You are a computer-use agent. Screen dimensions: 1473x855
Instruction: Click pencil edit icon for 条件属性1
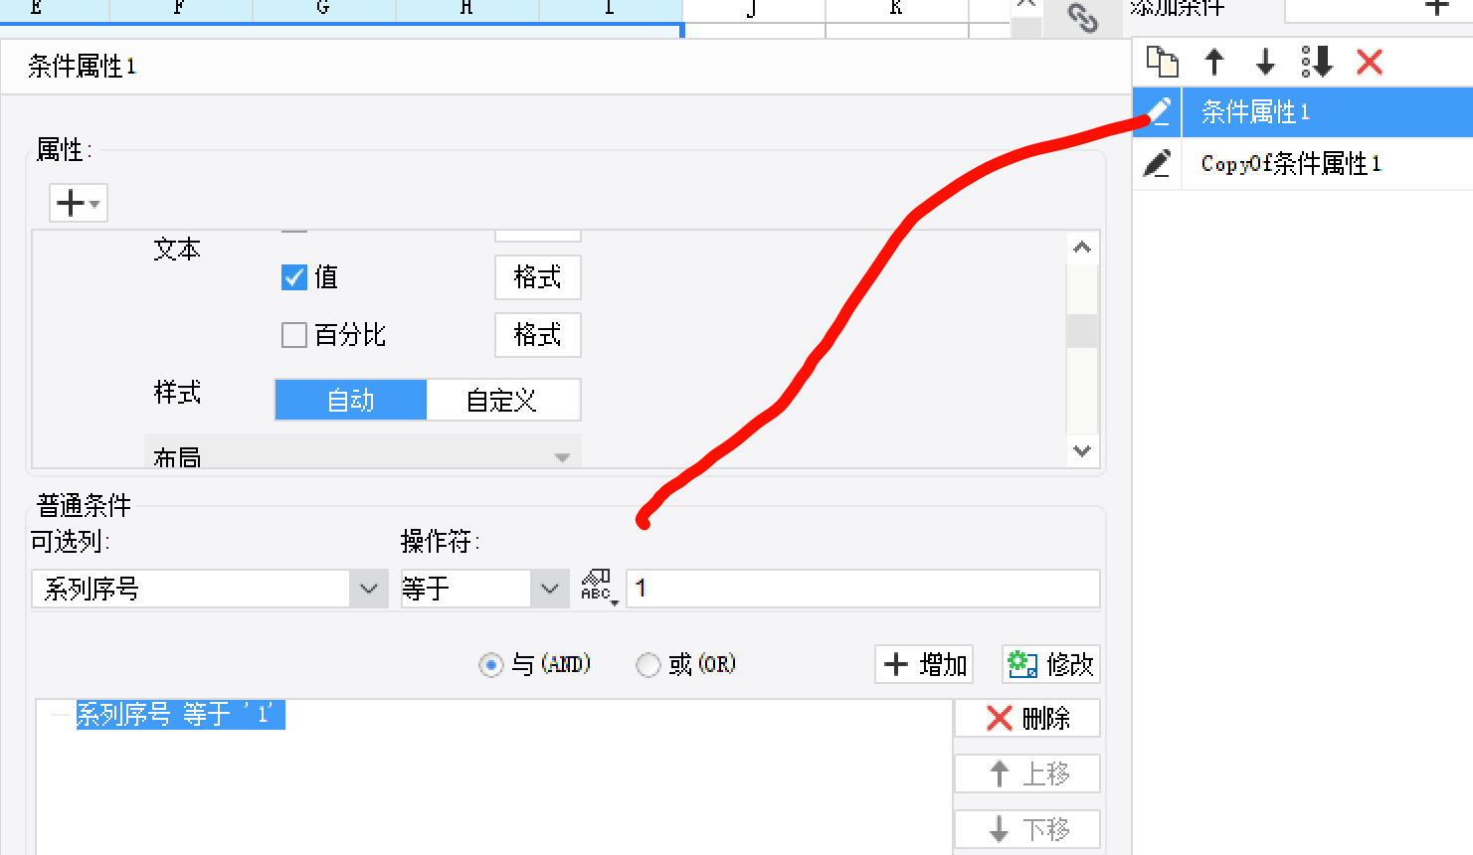pyautogui.click(x=1157, y=111)
